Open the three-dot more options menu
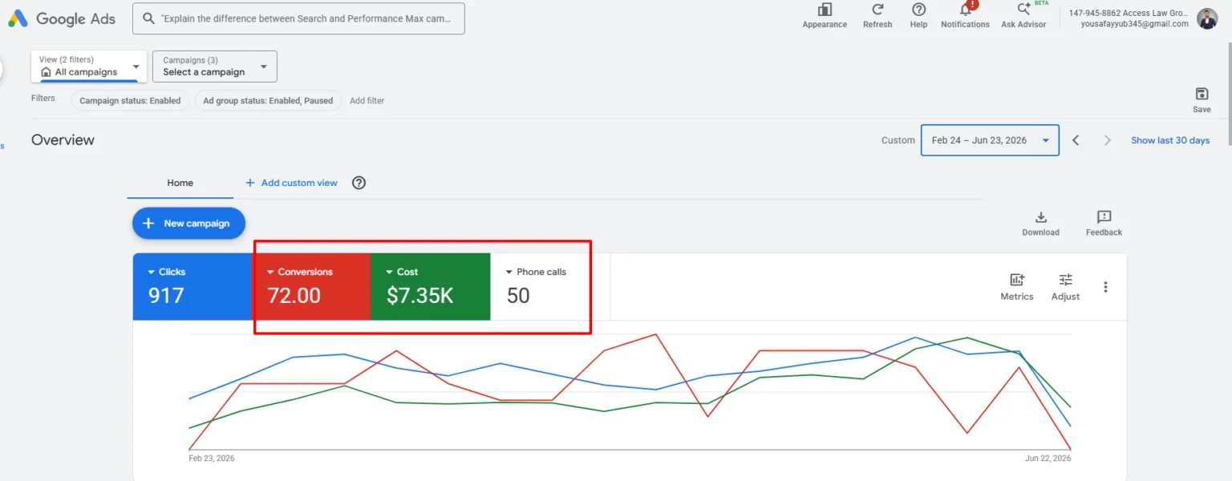The image size is (1232, 481). coord(1105,287)
